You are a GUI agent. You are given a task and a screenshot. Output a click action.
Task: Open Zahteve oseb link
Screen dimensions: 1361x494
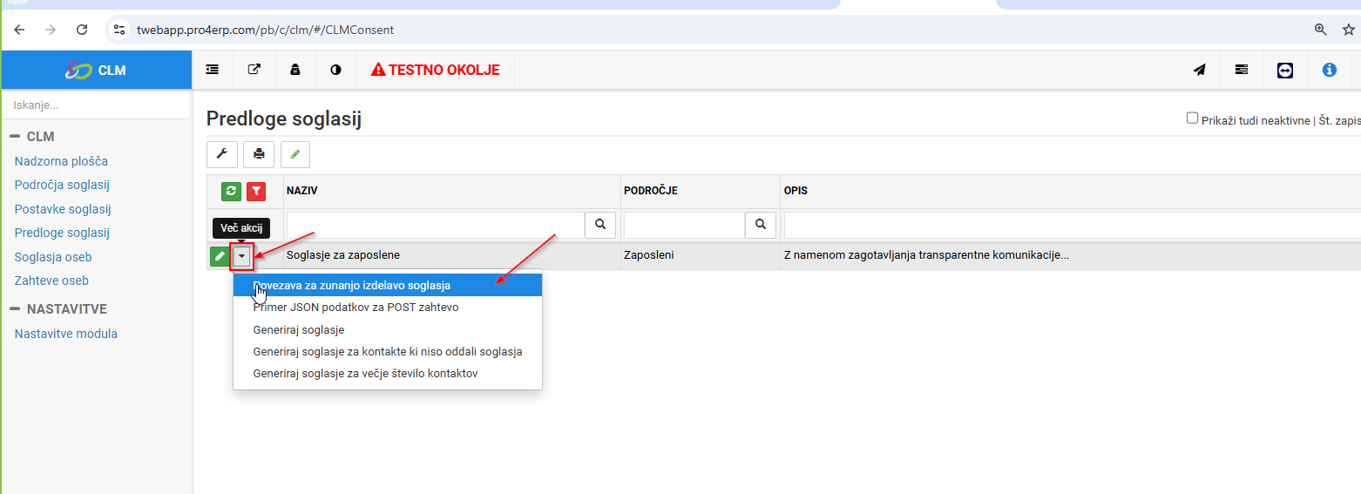point(51,281)
